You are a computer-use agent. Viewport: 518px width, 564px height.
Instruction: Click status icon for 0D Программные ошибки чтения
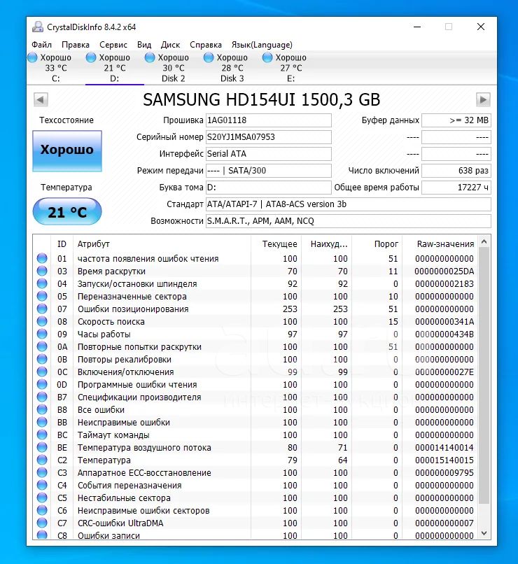pyautogui.click(x=42, y=384)
